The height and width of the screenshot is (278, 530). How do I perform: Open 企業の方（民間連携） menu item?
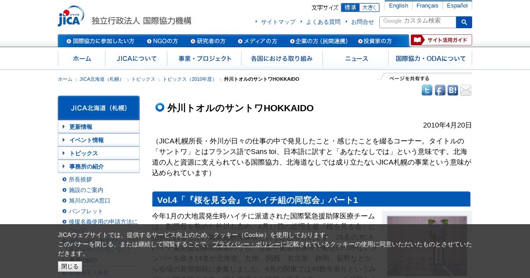319,41
